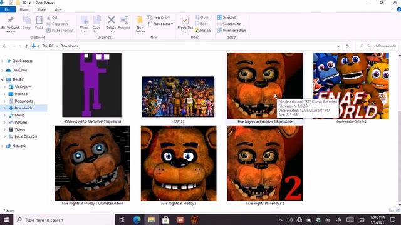Click the Search Downloads field
Screen dimensions: 401x225
coord(377,46)
